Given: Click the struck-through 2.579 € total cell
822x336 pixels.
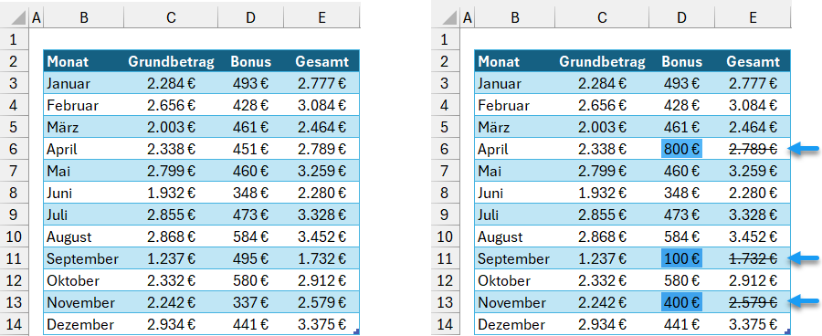Looking at the screenshot, I should [x=753, y=302].
